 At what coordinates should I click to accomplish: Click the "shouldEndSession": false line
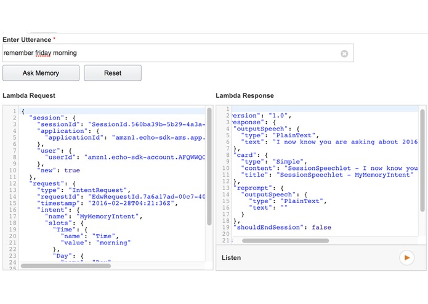coord(282,228)
